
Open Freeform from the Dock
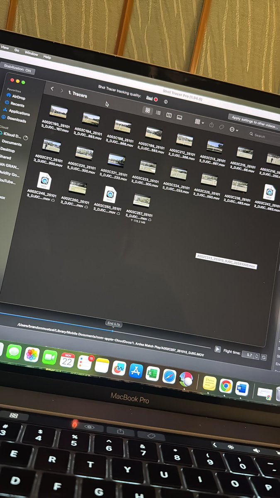coord(119,368)
